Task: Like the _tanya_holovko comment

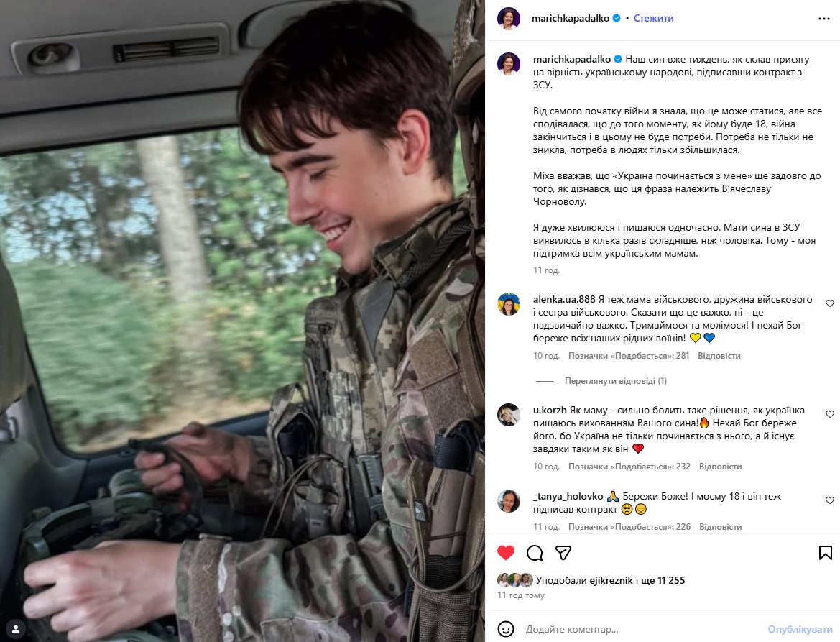Action: coord(830,500)
